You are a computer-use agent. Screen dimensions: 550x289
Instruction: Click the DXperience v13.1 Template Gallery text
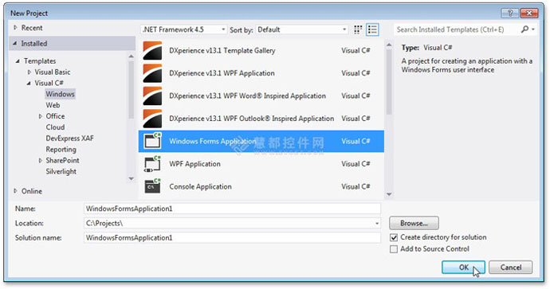pos(222,51)
